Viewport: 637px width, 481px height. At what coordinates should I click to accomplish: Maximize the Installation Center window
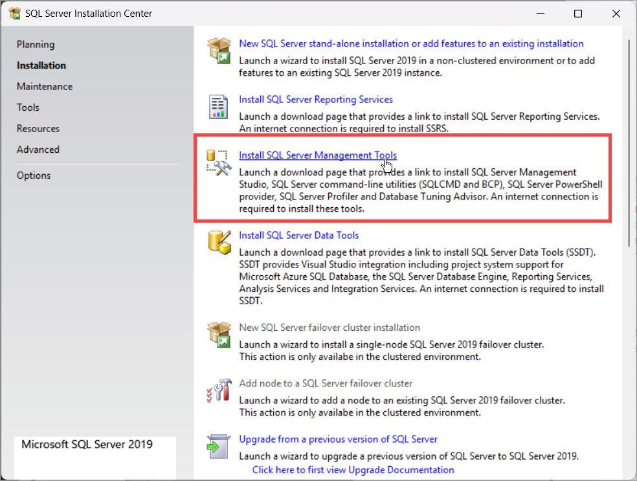(578, 14)
